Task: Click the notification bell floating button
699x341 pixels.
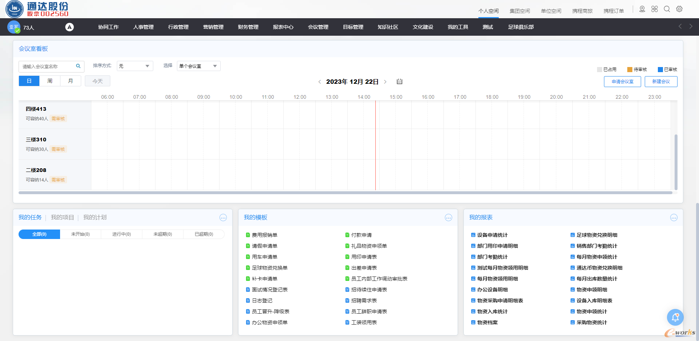Action: pos(675,318)
